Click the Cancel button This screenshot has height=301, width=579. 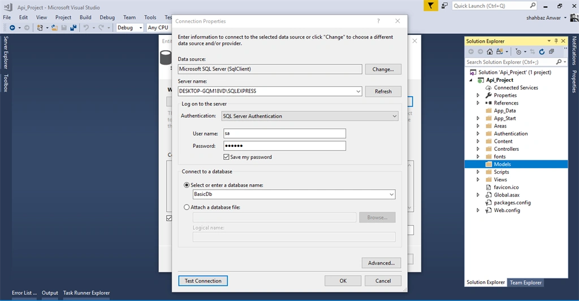point(383,281)
